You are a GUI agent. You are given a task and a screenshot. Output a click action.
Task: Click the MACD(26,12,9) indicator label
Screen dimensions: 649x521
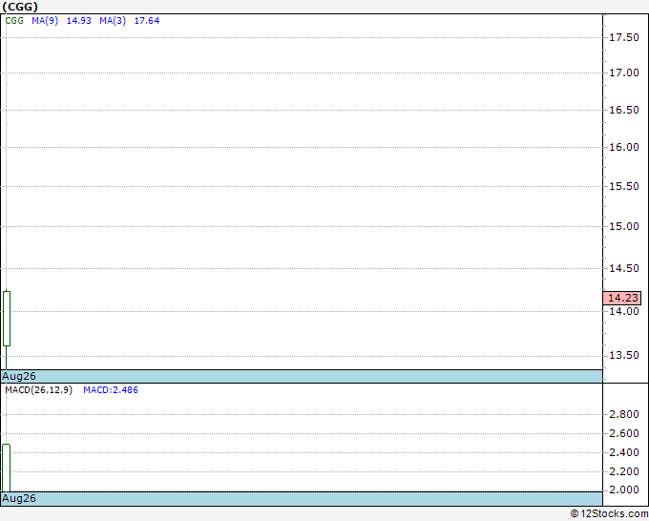[39, 390]
